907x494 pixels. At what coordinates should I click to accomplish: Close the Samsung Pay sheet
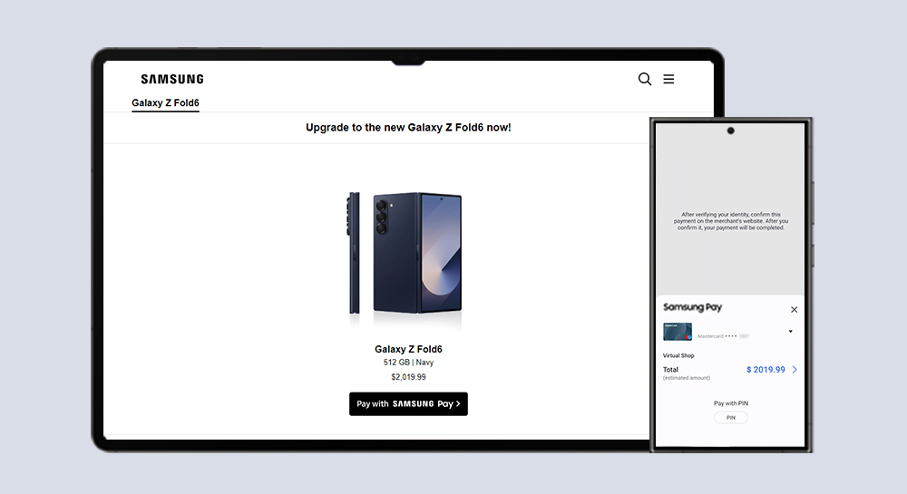[x=795, y=310]
